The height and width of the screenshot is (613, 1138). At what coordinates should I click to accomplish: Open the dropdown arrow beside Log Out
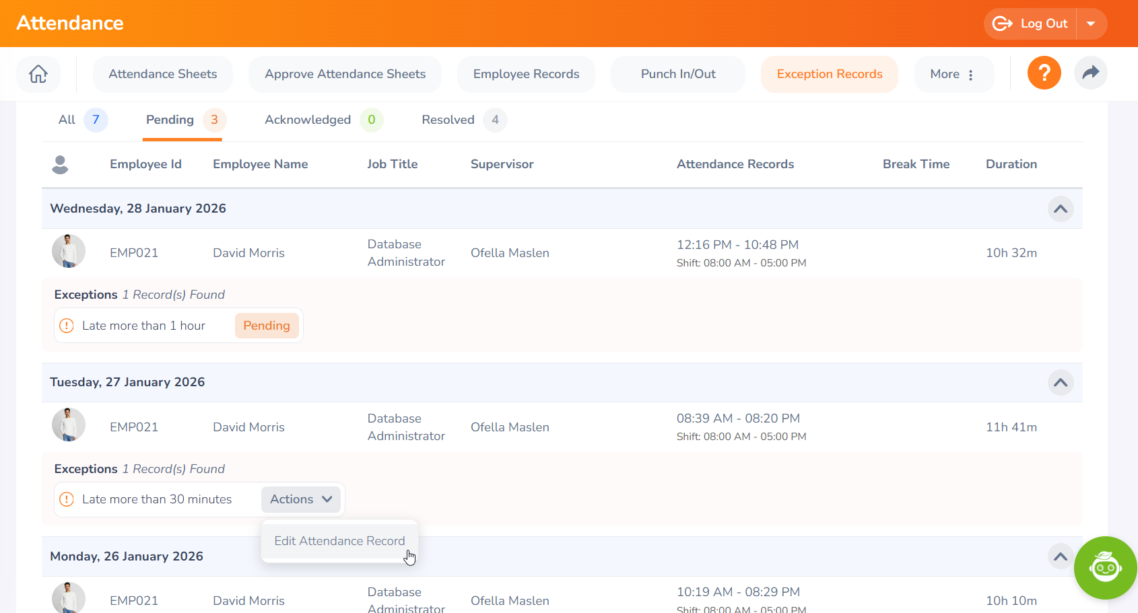point(1091,24)
